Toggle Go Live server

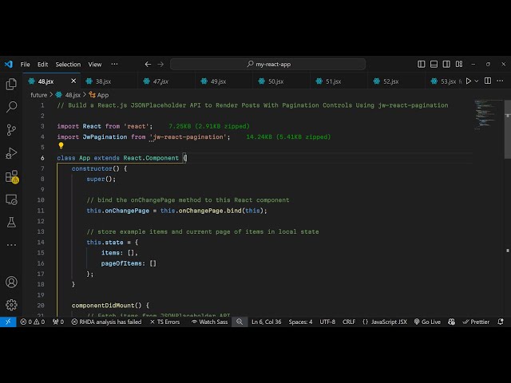click(x=427, y=322)
